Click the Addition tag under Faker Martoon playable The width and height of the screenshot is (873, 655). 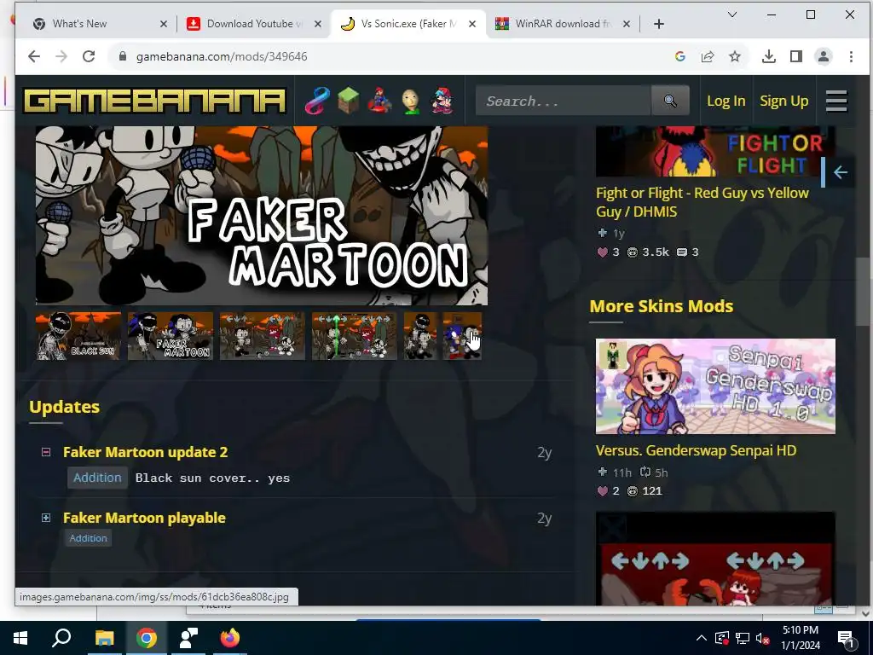tap(88, 538)
